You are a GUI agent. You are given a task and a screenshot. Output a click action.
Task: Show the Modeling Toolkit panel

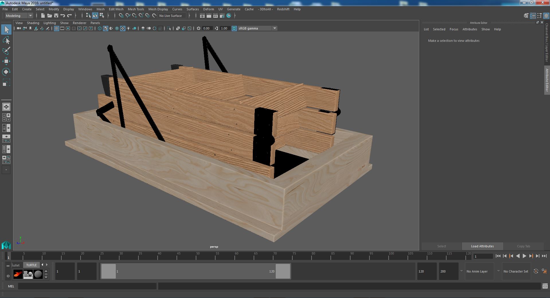(x=526, y=16)
